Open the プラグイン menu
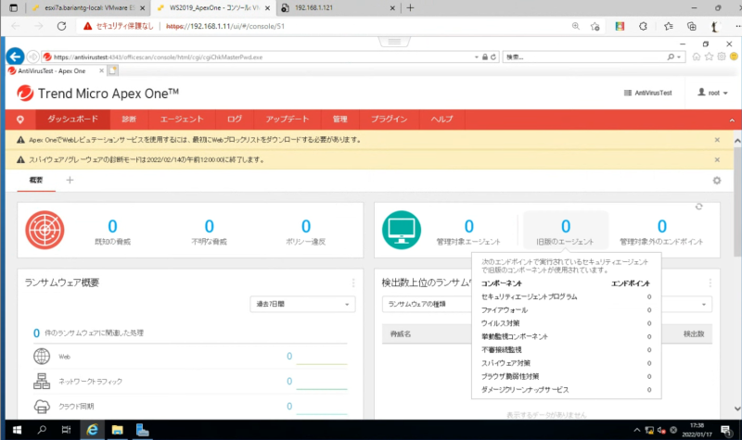The width and height of the screenshot is (742, 440). [x=389, y=119]
